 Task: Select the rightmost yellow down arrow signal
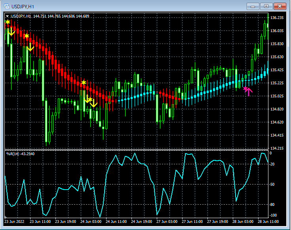(x=93, y=103)
